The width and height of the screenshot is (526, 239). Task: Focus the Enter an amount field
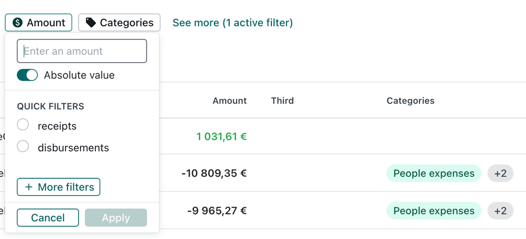coord(82,51)
